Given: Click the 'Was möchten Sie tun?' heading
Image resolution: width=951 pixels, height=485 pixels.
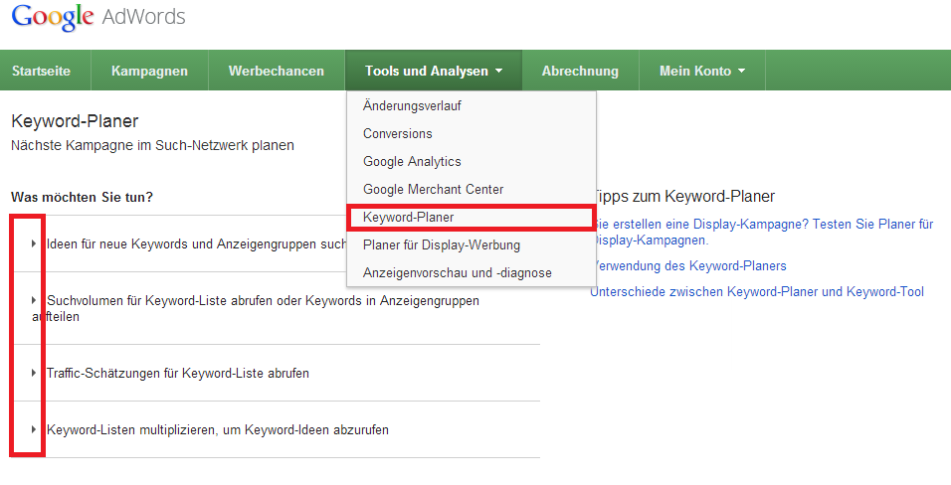Looking at the screenshot, I should pos(82,197).
